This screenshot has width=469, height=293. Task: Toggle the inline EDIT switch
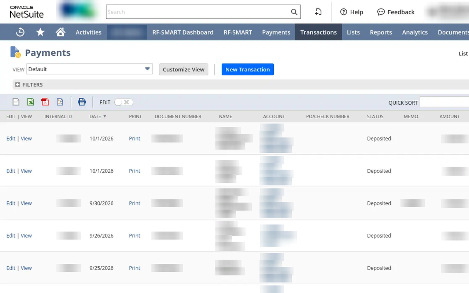123,102
